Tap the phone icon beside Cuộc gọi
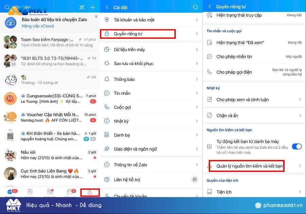 [x=107, y=107]
